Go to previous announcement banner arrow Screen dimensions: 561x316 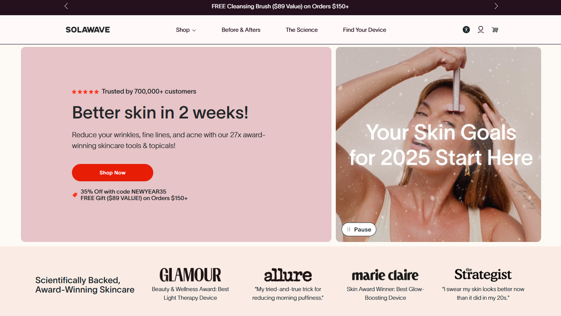click(66, 6)
